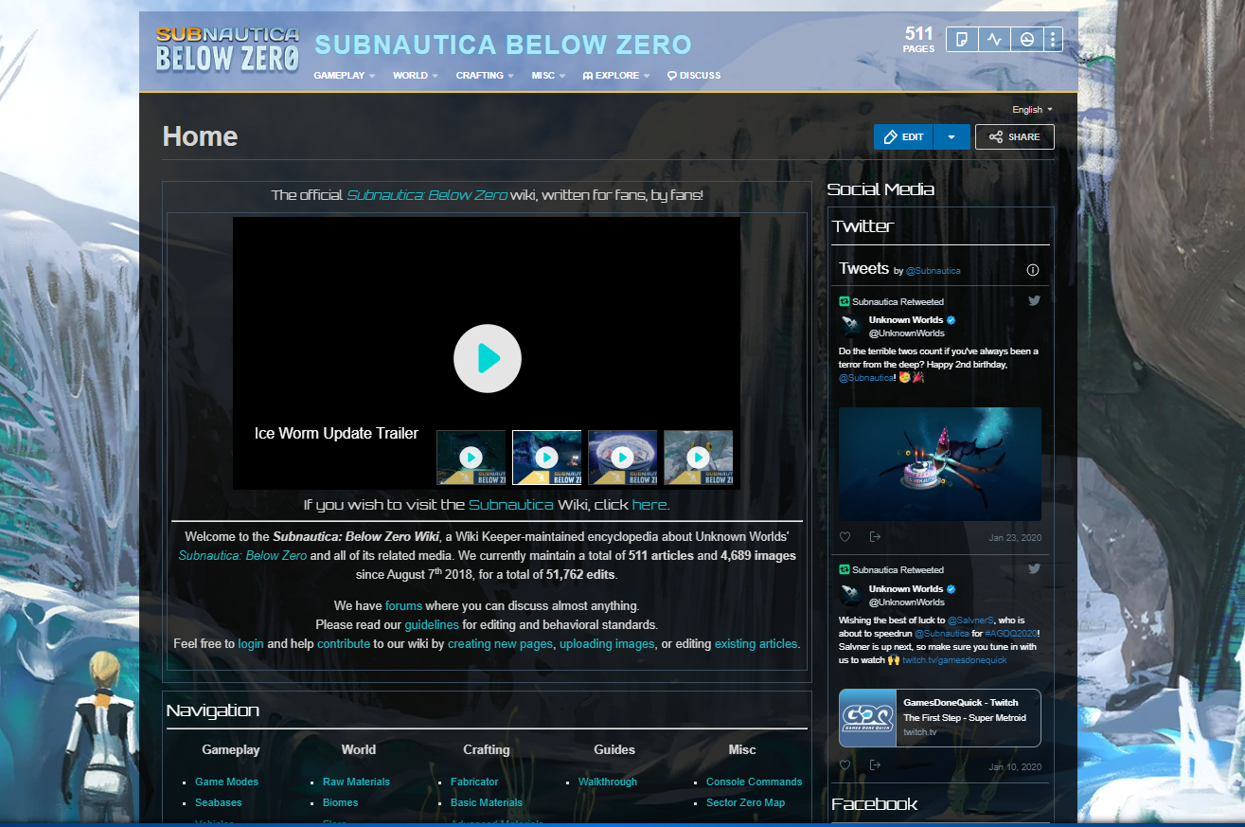Open the GamesDoneQuick Twitch card title

click(961, 703)
